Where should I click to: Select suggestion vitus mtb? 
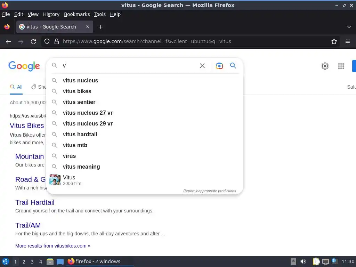click(145, 145)
